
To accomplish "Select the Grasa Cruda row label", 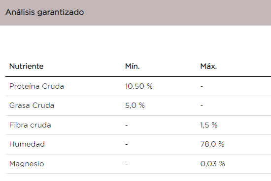I will 32,105.
